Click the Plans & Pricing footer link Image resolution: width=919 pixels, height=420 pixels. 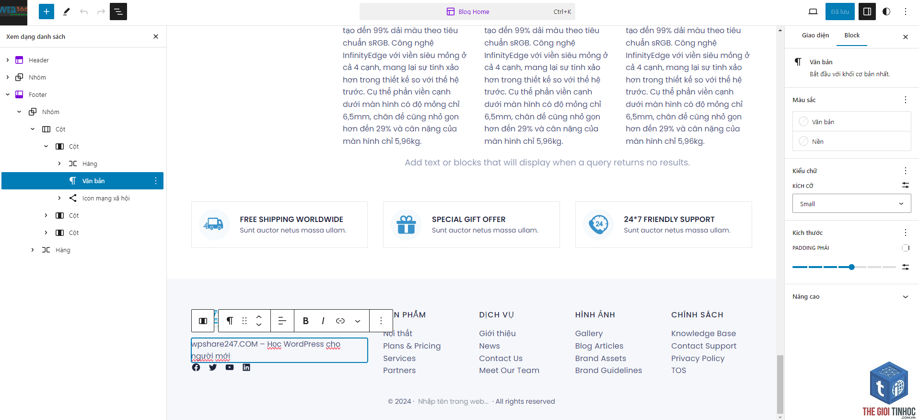point(412,346)
